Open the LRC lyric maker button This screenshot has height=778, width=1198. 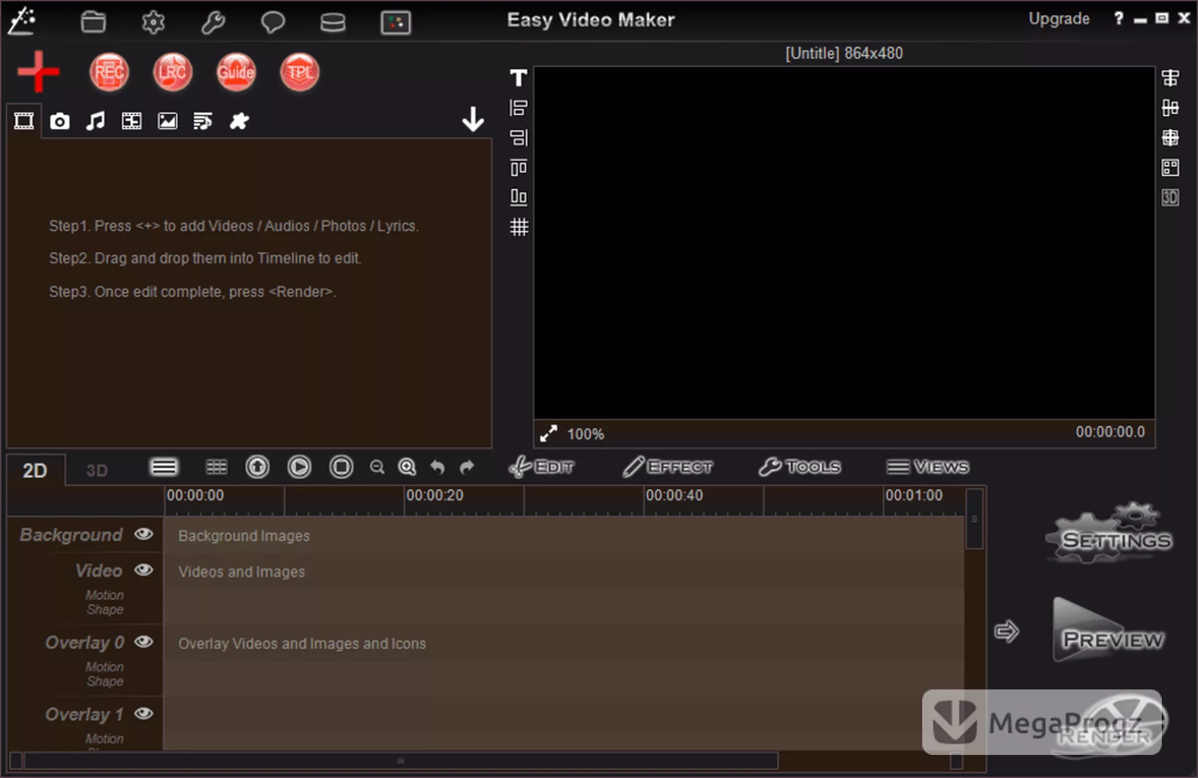point(173,72)
